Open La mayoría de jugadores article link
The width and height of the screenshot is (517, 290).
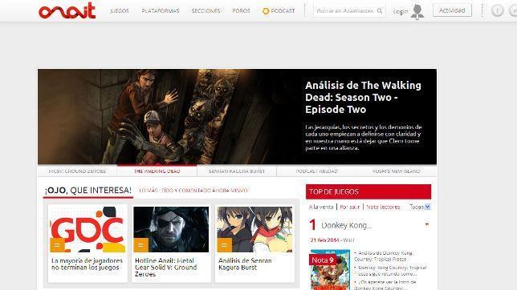point(87,264)
